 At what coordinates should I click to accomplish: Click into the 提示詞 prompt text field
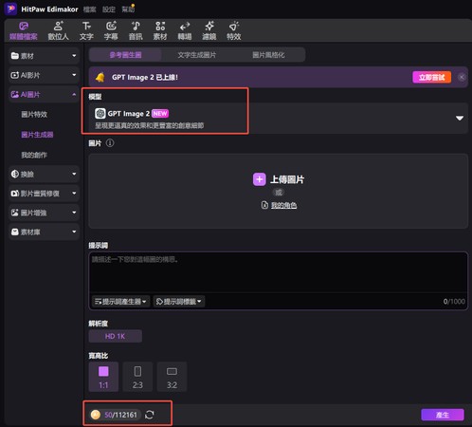click(278, 272)
